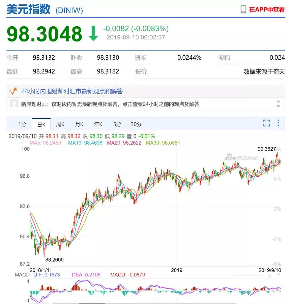
Task: Click the chart low label 88.2600
Action: (55, 260)
